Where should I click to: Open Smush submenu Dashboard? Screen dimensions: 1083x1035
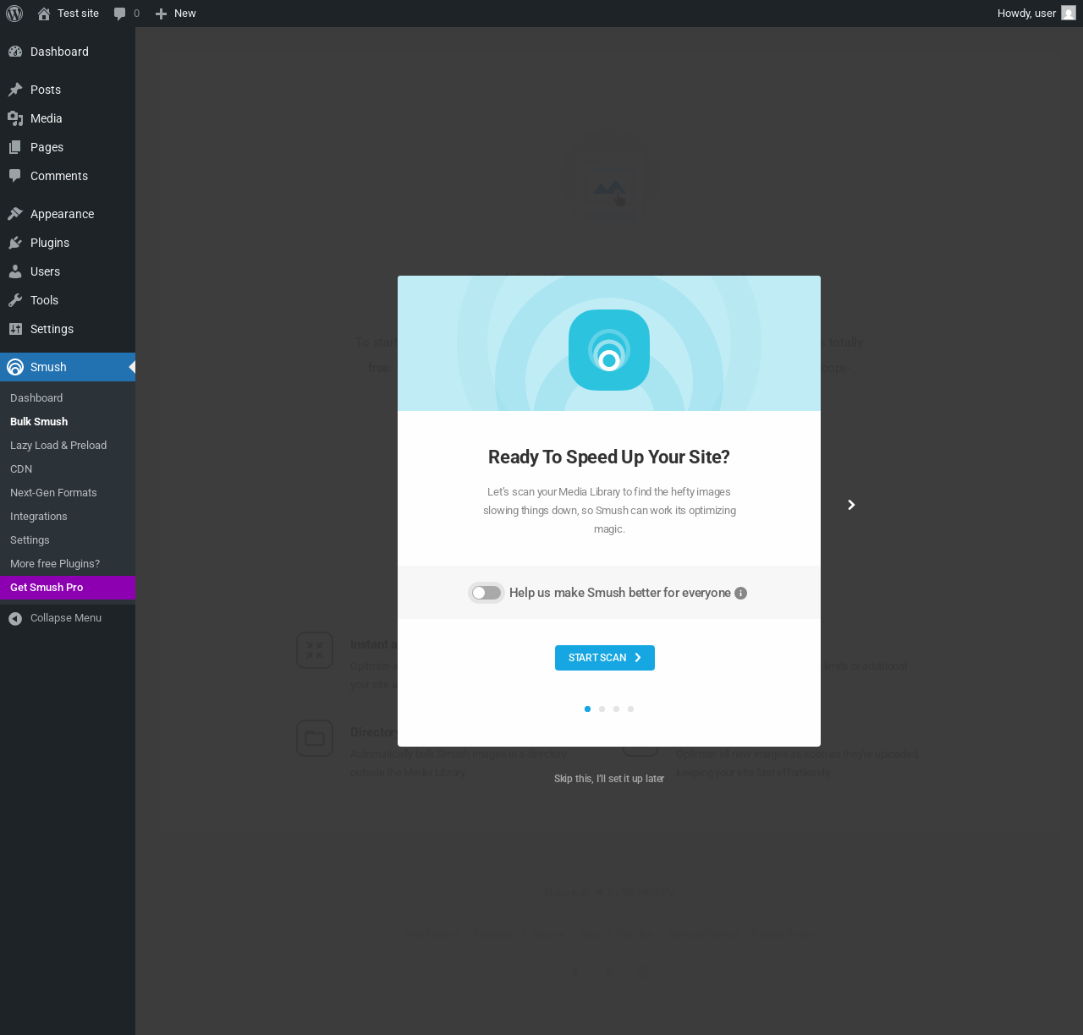68,398
